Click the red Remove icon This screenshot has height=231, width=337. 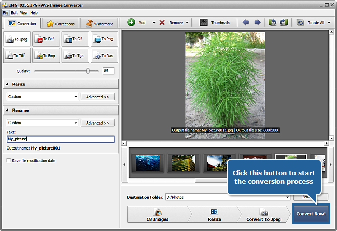click(162, 22)
